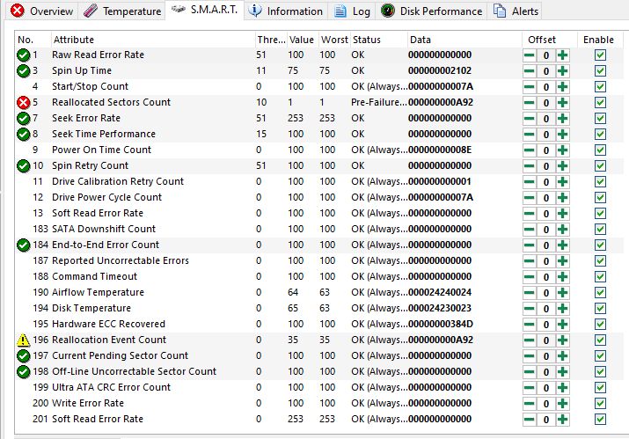Click the plus offset icon for Disk Temperature
The width and height of the screenshot is (629, 439).
tap(562, 309)
